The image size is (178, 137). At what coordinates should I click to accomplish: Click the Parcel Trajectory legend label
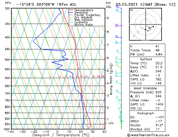pyautogui.click(x=87, y=15)
